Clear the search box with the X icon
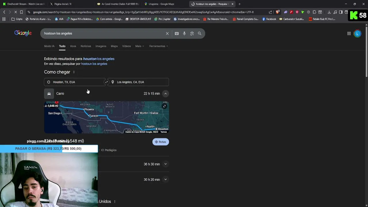The height and width of the screenshot is (207, 368). point(167,33)
